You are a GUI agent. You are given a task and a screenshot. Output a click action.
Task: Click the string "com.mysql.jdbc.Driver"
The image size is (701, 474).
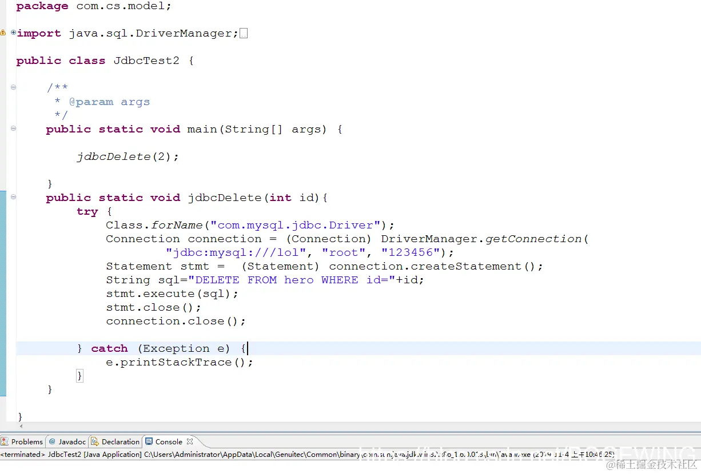coord(296,225)
